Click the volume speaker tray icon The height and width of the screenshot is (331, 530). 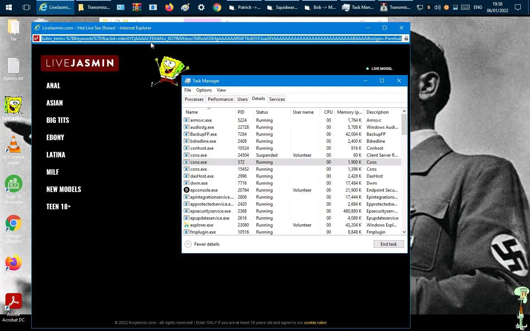(437, 7)
